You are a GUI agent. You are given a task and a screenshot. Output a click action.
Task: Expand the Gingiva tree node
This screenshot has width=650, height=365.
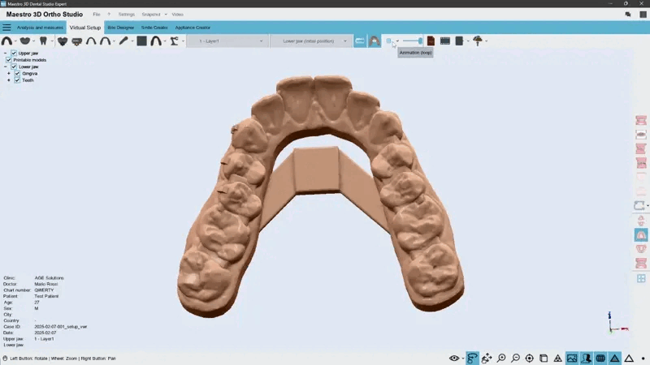point(9,73)
